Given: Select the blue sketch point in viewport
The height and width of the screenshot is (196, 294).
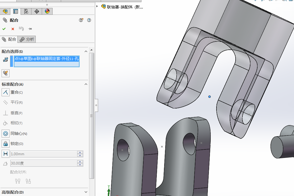Looking at the screenshot, I should (209, 97).
